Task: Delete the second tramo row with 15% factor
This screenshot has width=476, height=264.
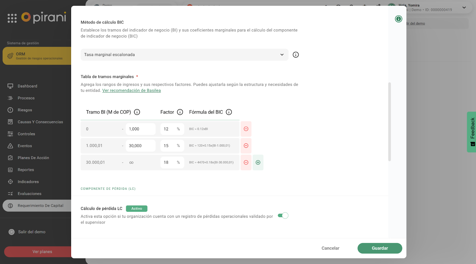Action: point(246,146)
